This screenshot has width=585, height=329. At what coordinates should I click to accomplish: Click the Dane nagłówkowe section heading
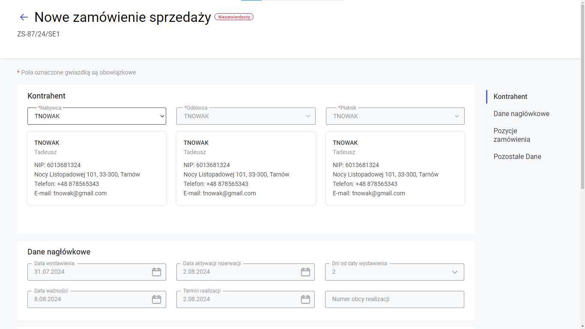[x=59, y=252]
